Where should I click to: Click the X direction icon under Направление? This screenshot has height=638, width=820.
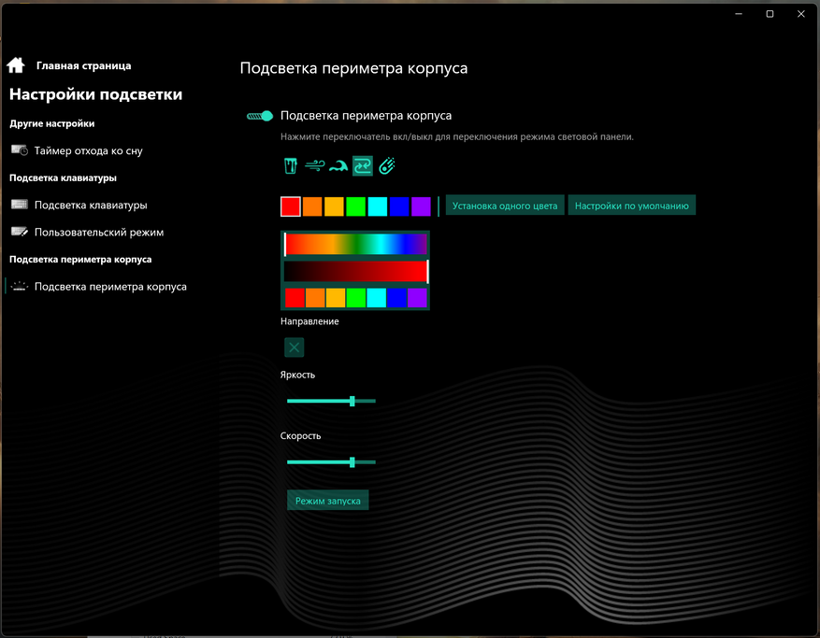pos(294,347)
